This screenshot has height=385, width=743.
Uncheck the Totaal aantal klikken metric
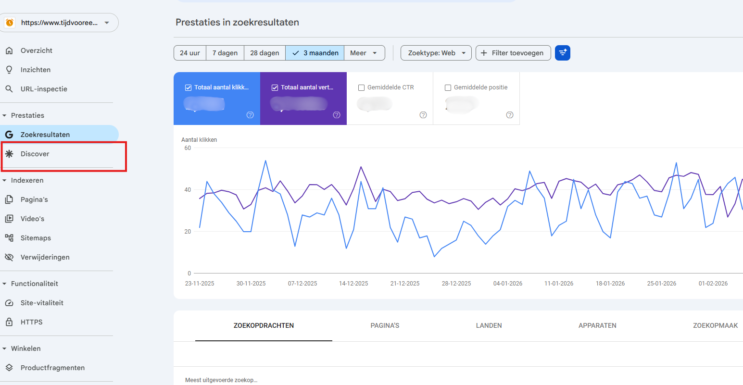click(188, 87)
